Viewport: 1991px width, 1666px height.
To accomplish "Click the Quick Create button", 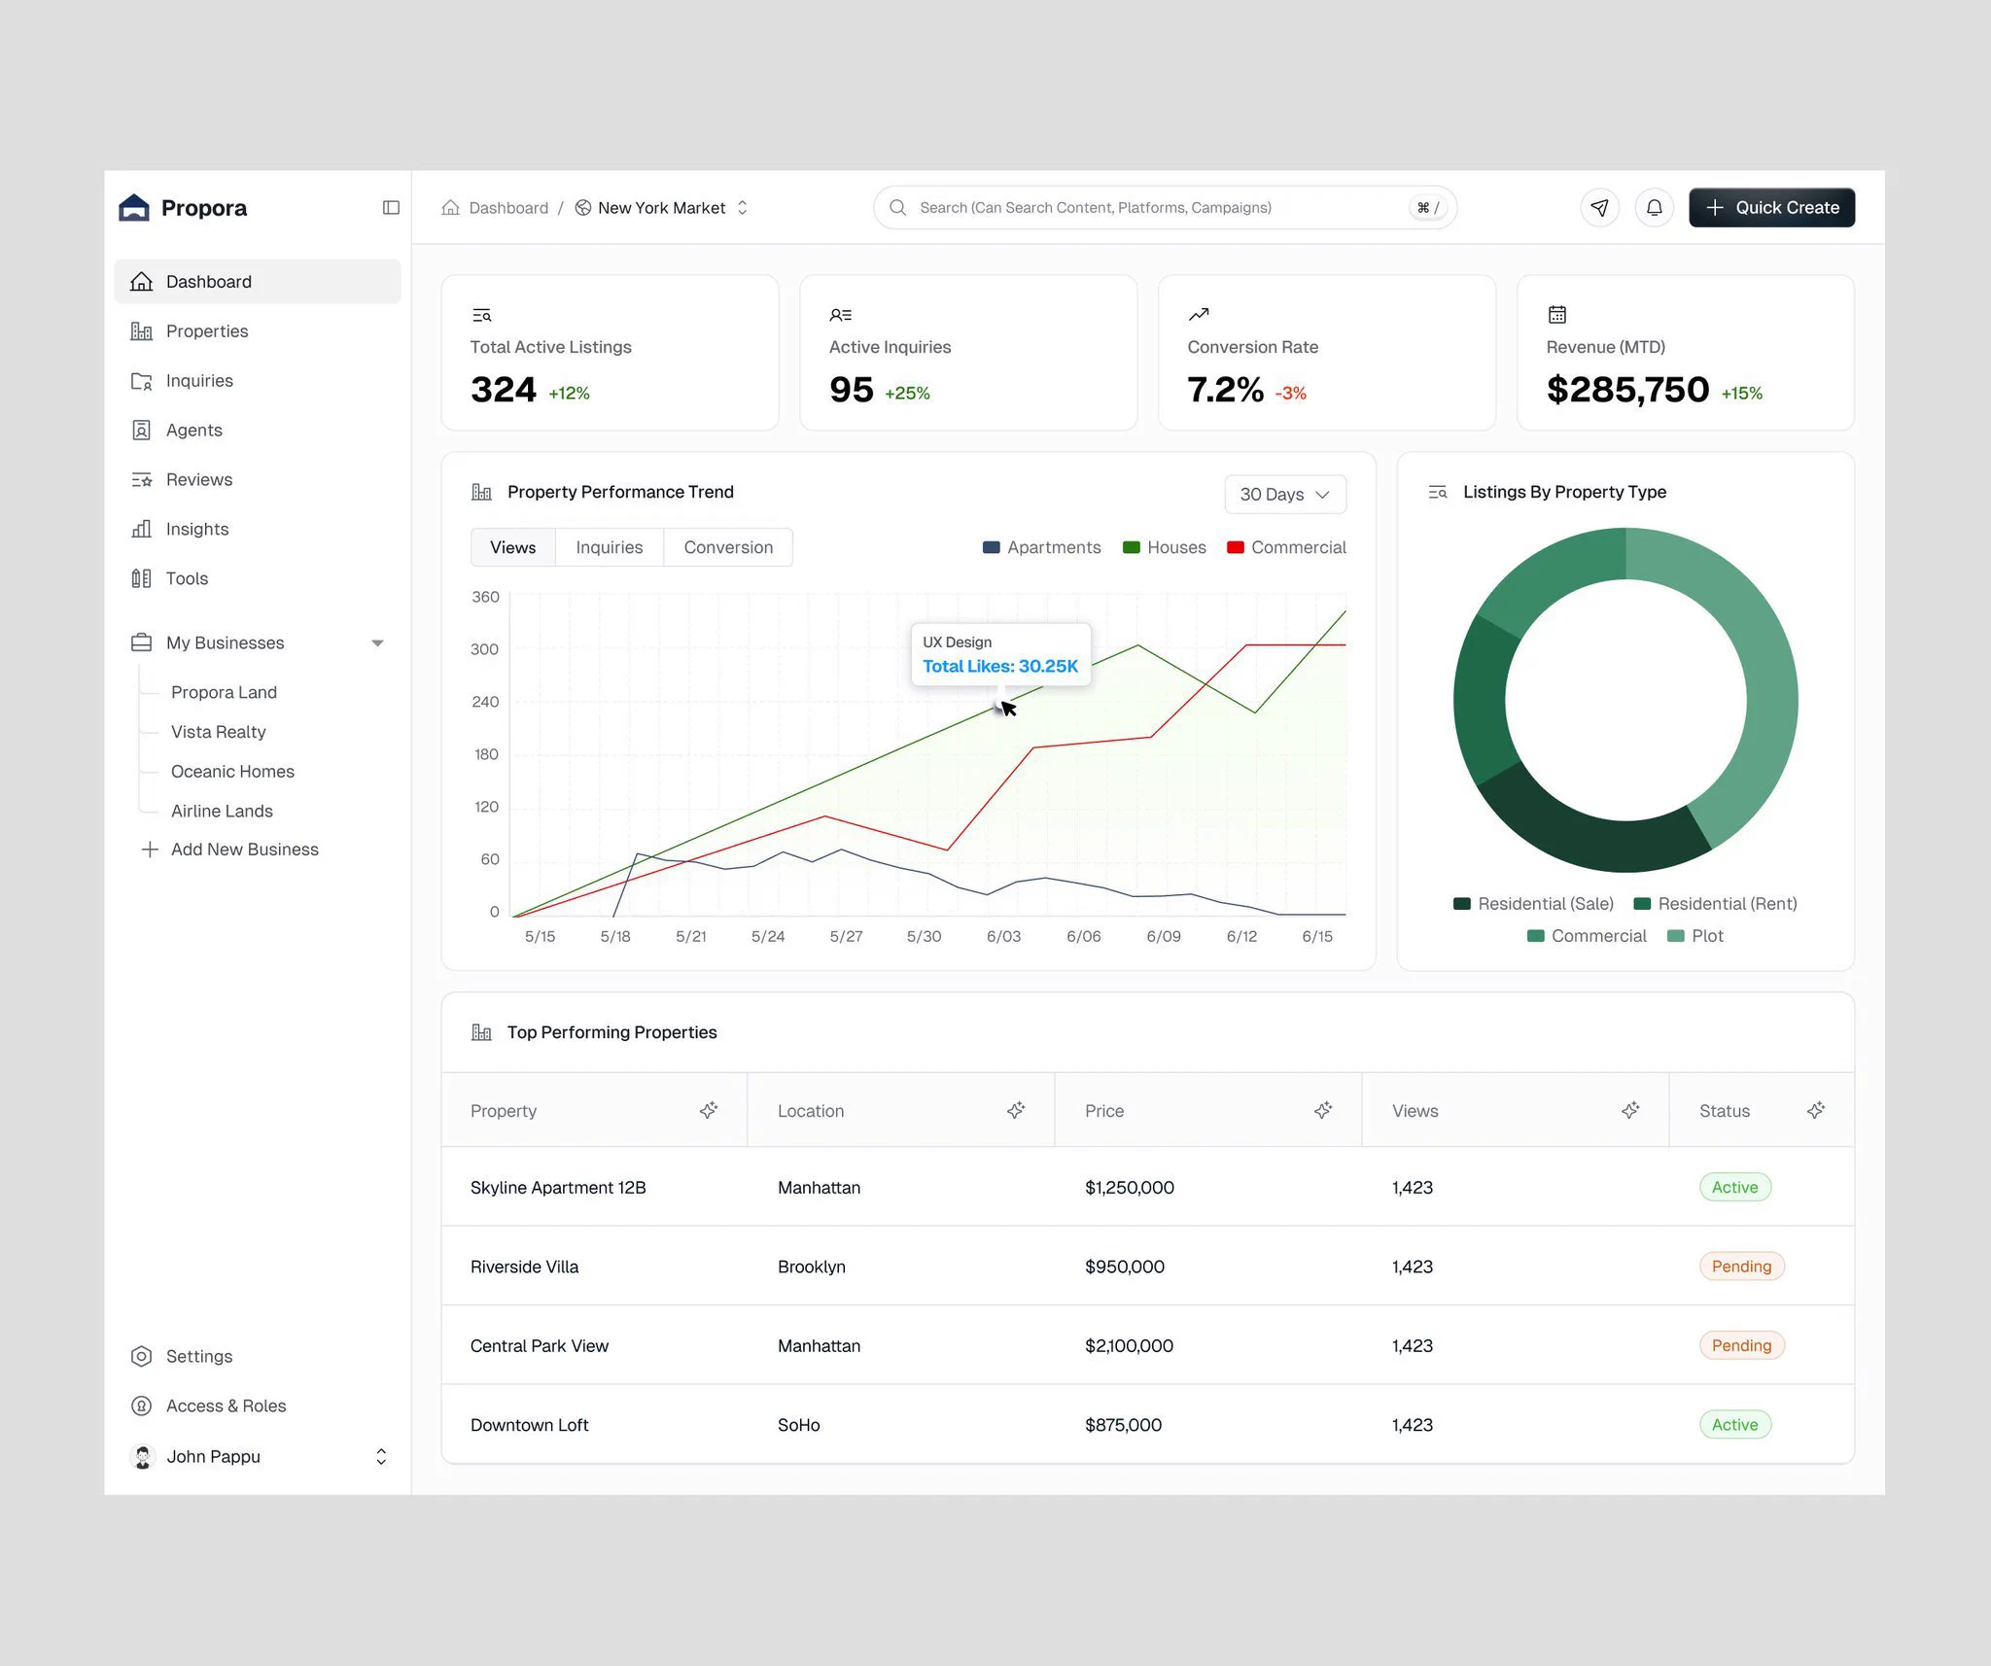I will point(1771,207).
